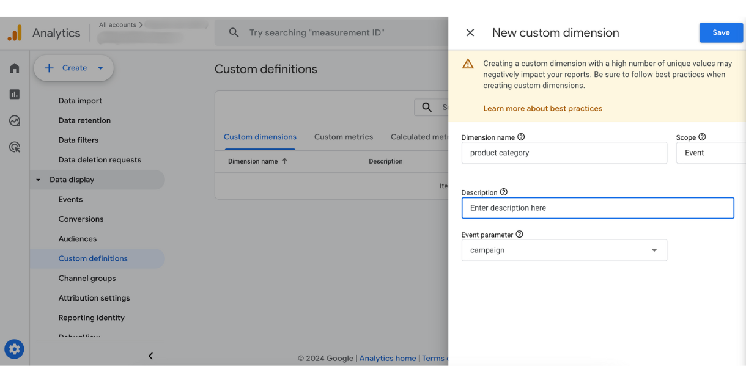This screenshot has height=383, width=746.
Task: Open Conversions in the sidebar menu
Action: pos(79,219)
